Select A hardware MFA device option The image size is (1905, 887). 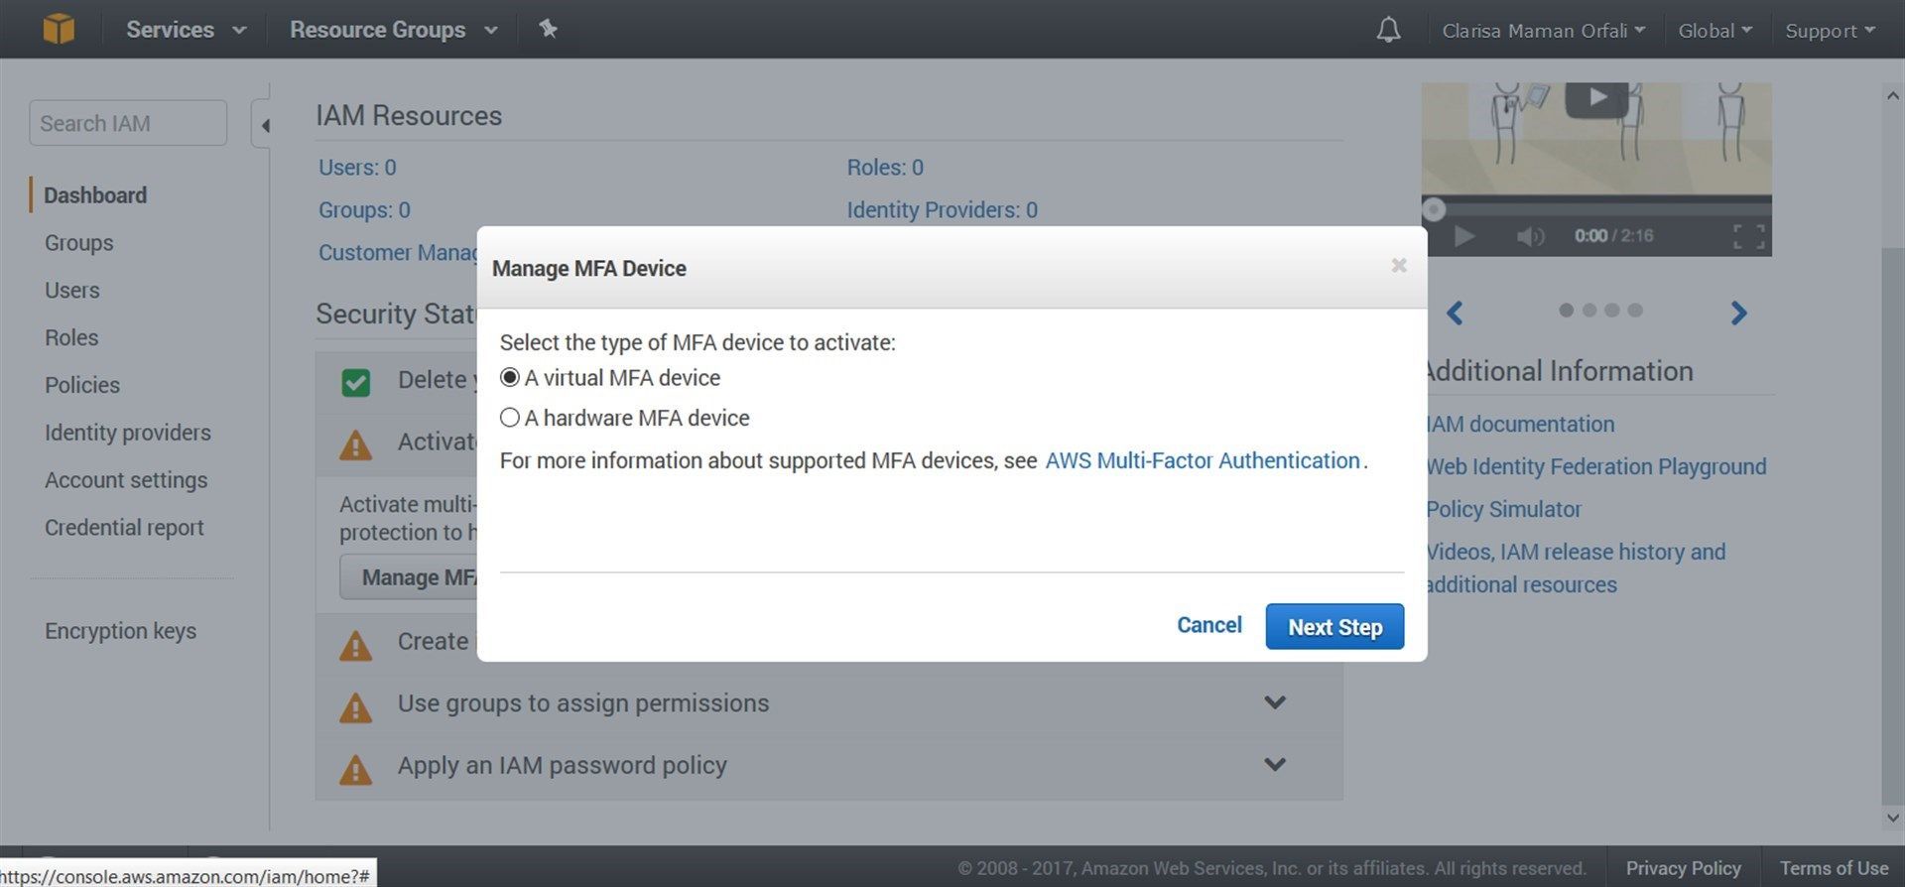pos(510,418)
